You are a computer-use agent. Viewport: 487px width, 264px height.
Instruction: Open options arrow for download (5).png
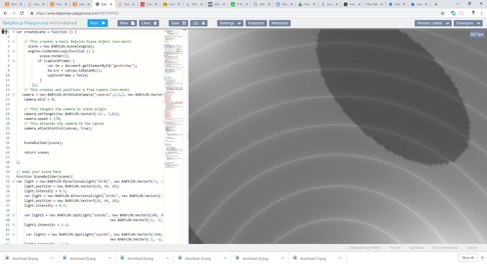pos(110,258)
